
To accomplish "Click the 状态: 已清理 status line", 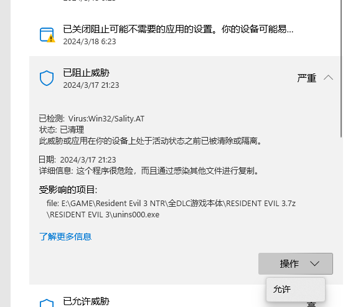I will pos(62,130).
